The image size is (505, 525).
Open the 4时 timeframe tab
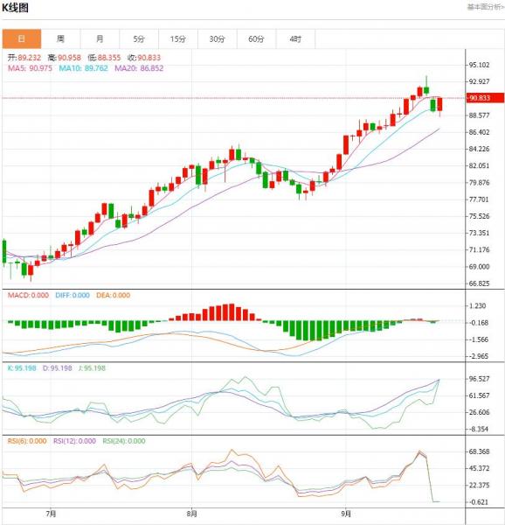pyautogui.click(x=295, y=38)
